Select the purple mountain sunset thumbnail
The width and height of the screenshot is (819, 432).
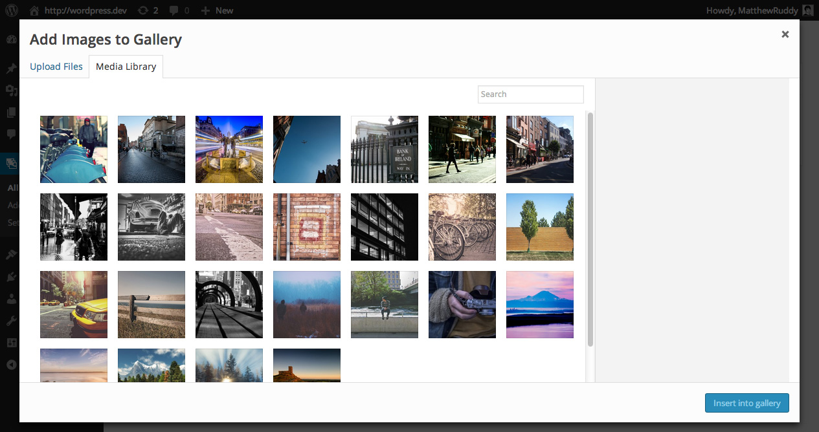click(540, 305)
